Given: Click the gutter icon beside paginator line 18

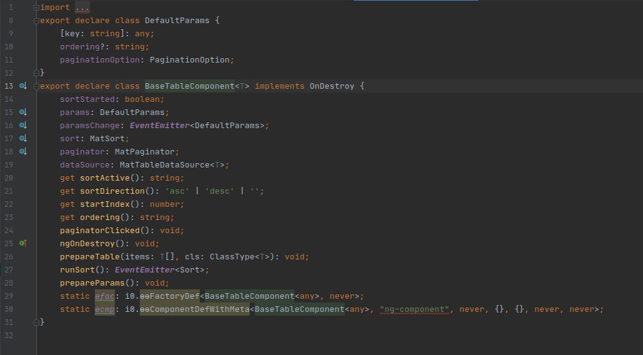Looking at the screenshot, I should pos(23,151).
